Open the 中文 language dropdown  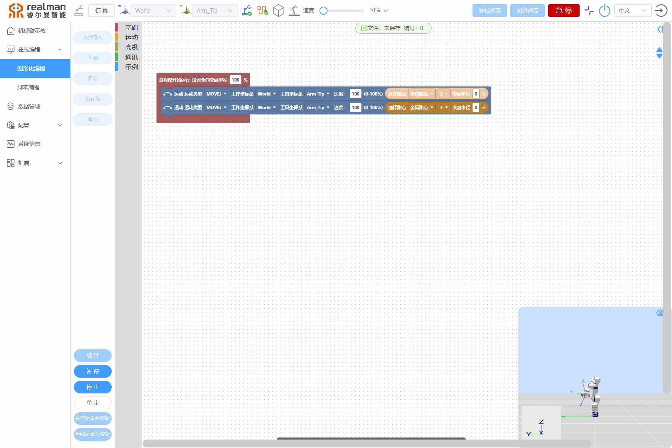point(632,10)
